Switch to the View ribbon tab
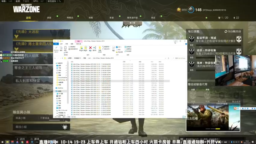This screenshot has height=144, width=256. pos(72,44)
